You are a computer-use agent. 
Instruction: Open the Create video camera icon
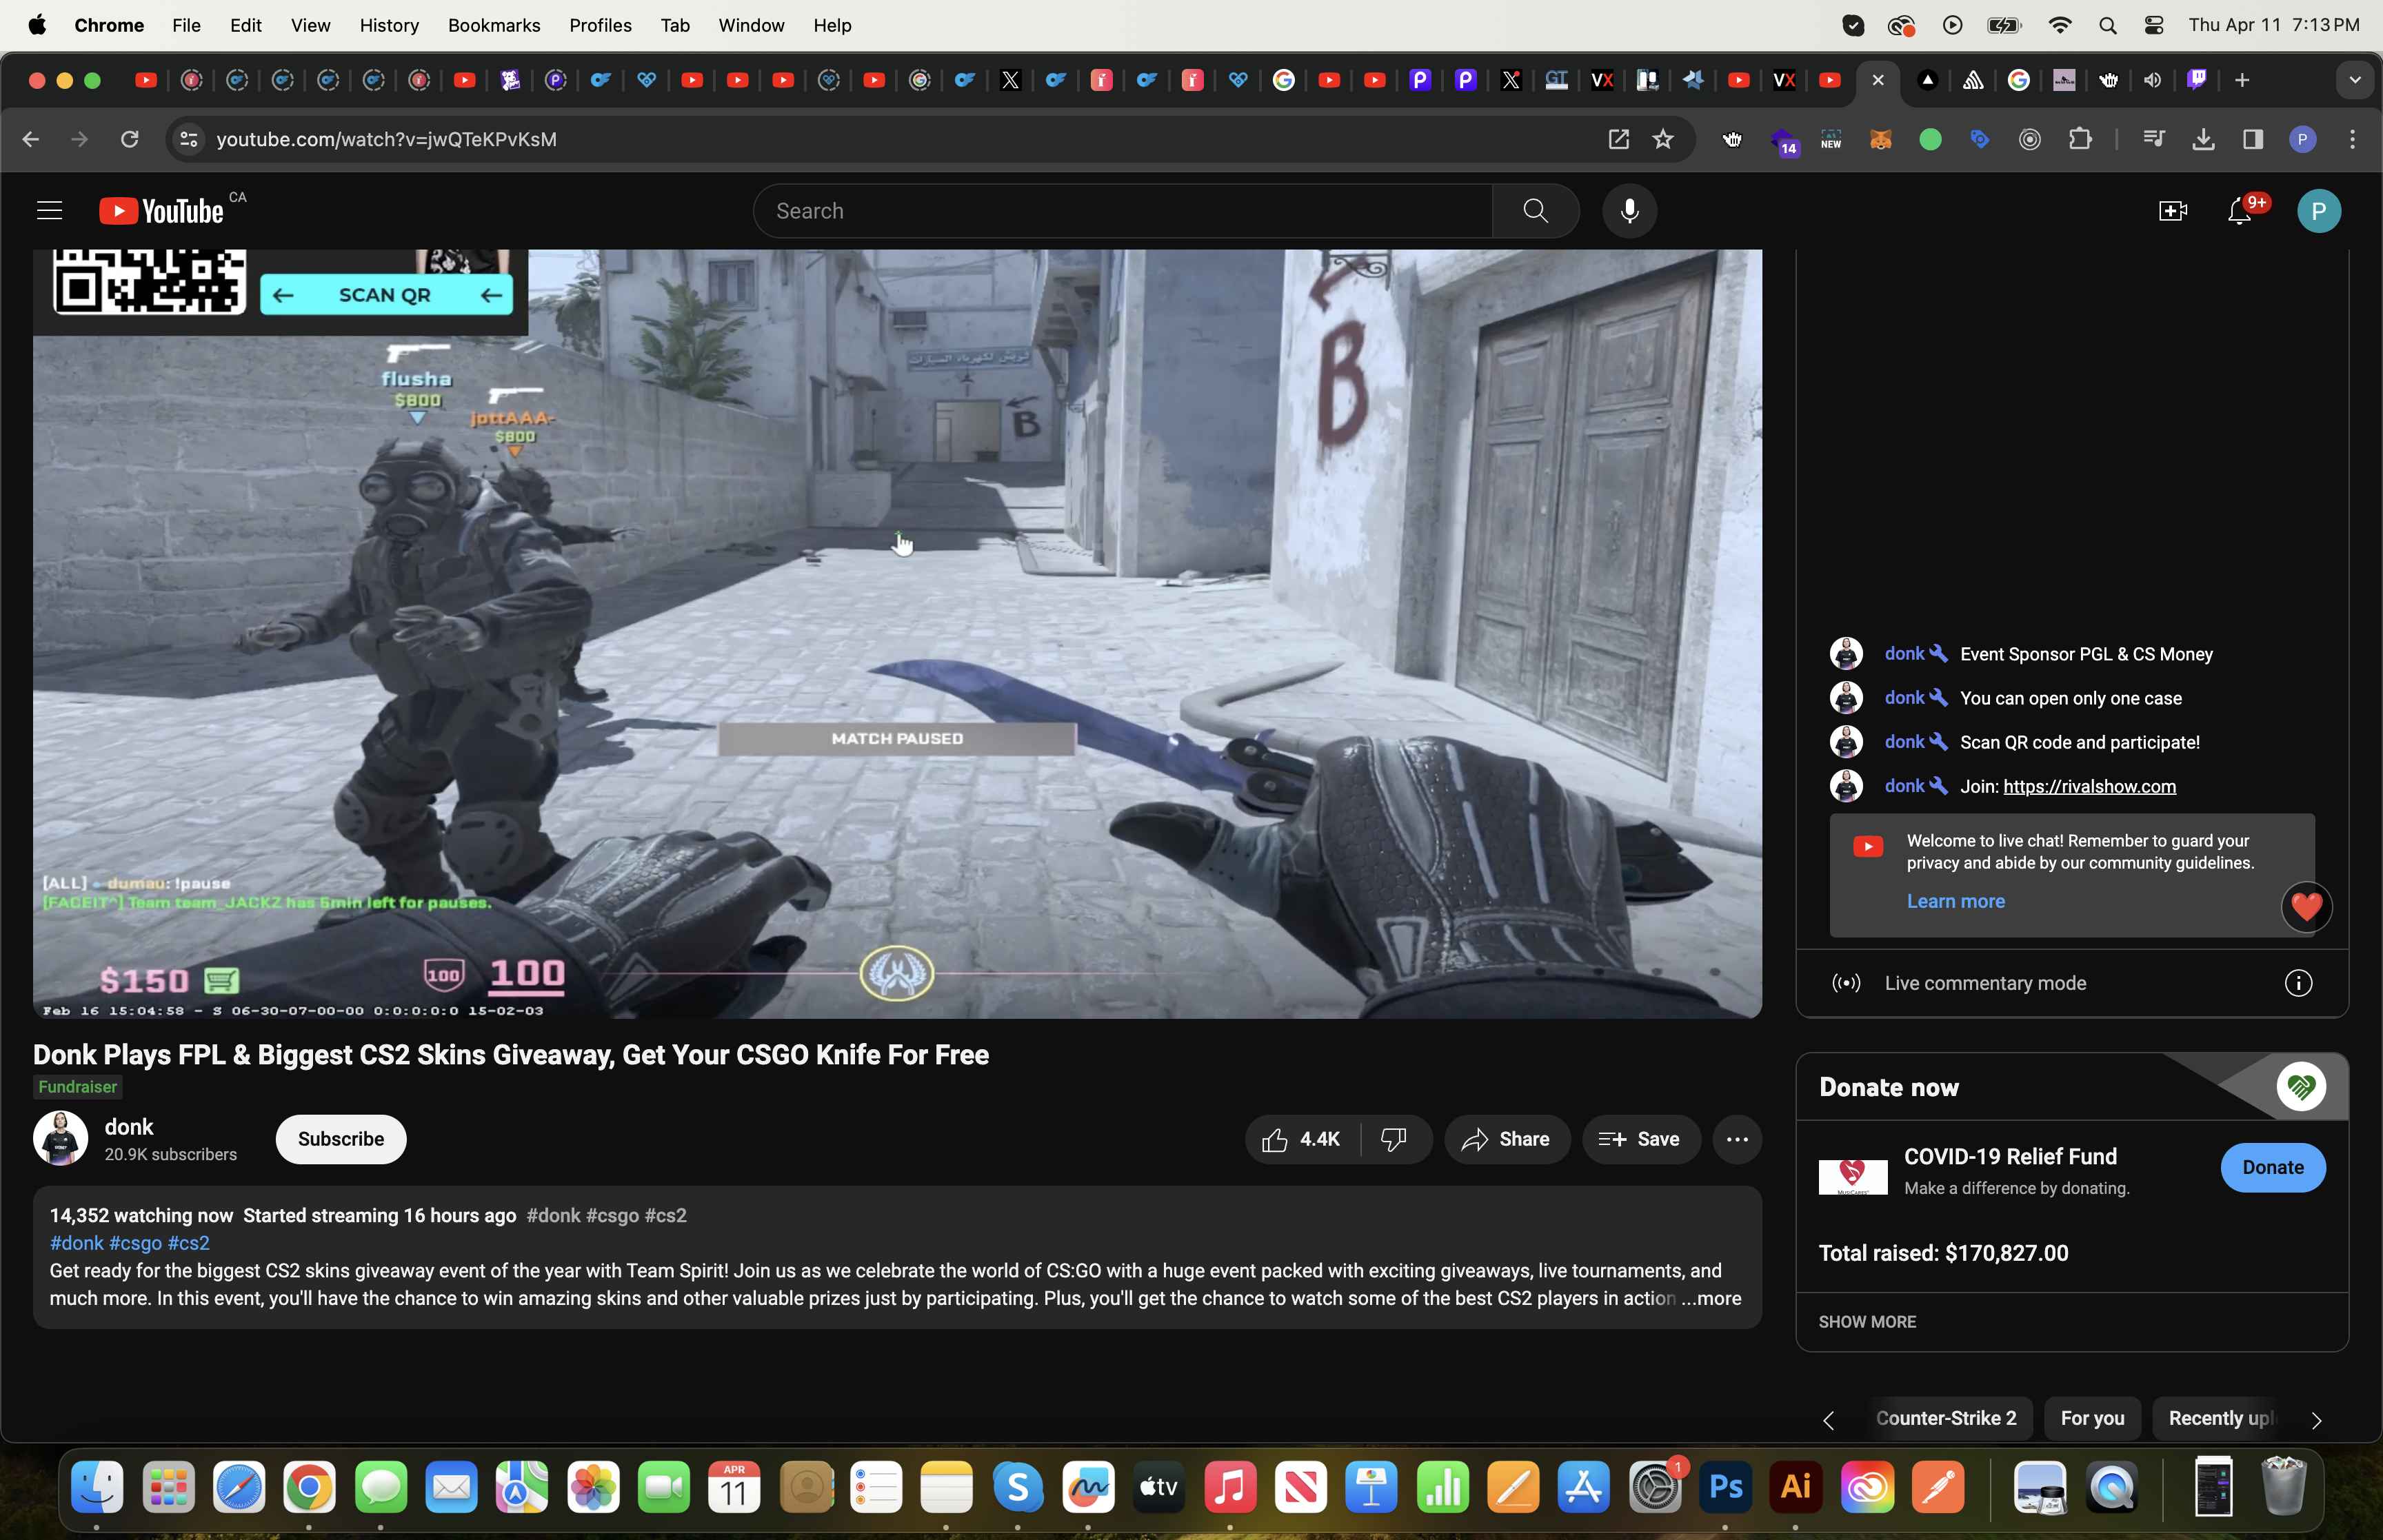[x=2172, y=211]
